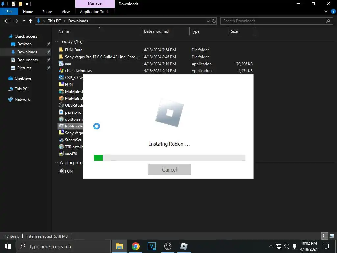Open Desktop in navigation pane
Image resolution: width=337 pixels, height=253 pixels.
(x=24, y=44)
